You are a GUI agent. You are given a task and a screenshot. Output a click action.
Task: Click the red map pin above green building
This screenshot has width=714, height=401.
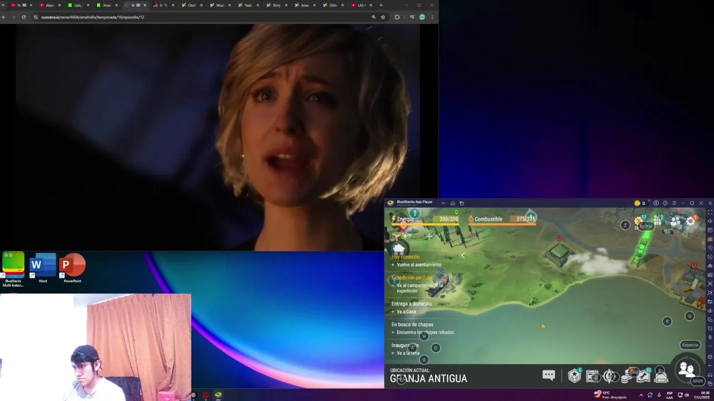point(559,239)
